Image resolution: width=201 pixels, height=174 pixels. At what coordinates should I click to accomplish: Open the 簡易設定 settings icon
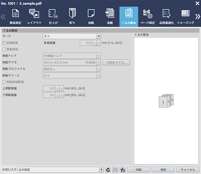pyautogui.click(x=16, y=13)
